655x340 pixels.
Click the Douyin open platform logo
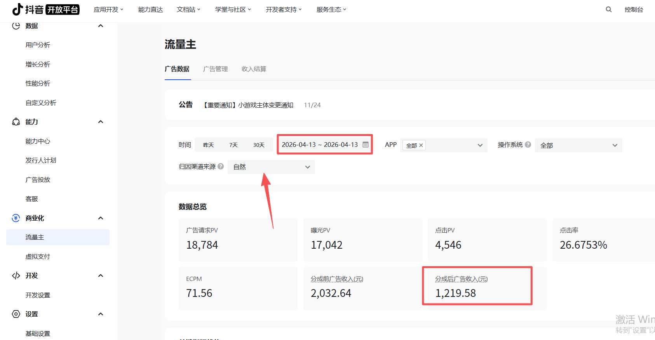coord(45,9)
